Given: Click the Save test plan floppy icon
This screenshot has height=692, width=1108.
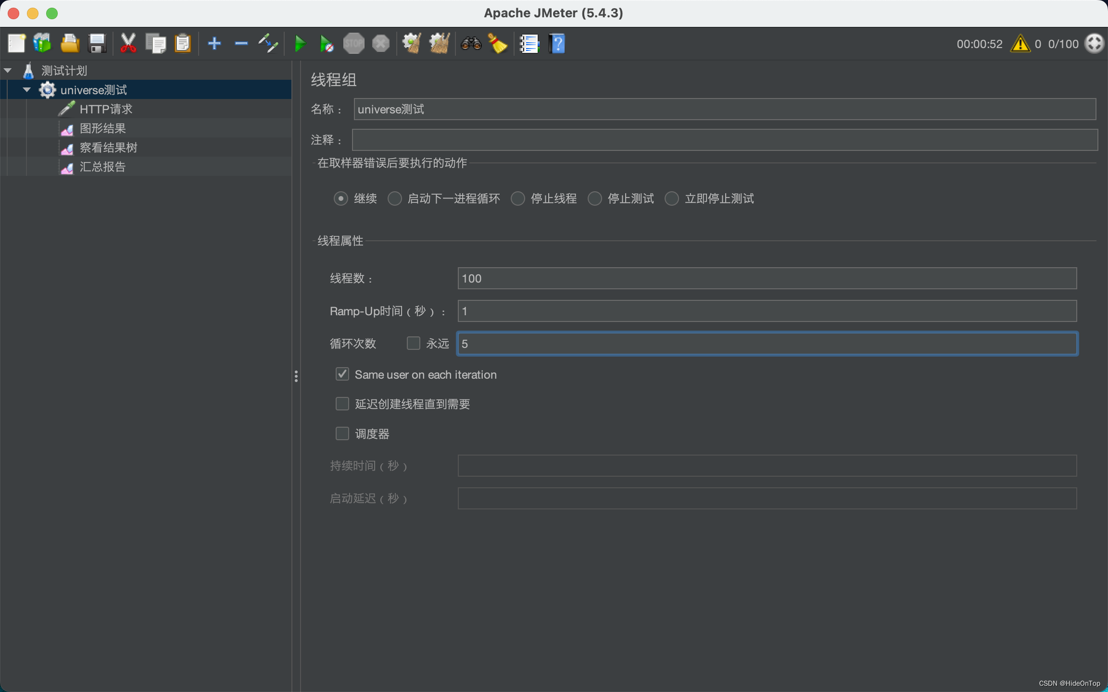Looking at the screenshot, I should [97, 44].
